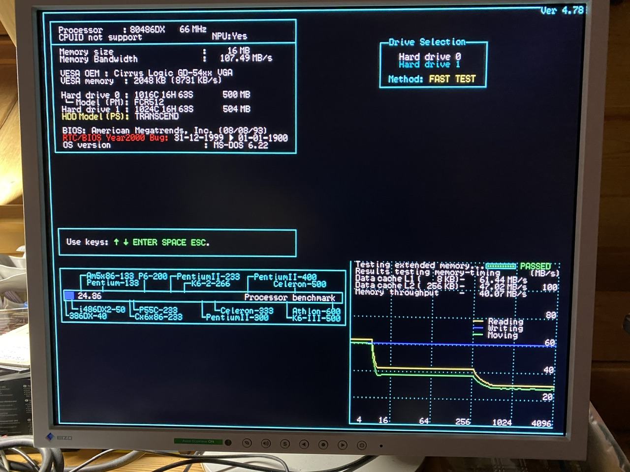
Task: Click the monitor's left arrow button
Action: point(304,444)
